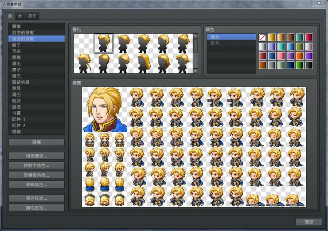Click the 隨機 randomize button
Screen dimensions: 328x231
coord(36,142)
